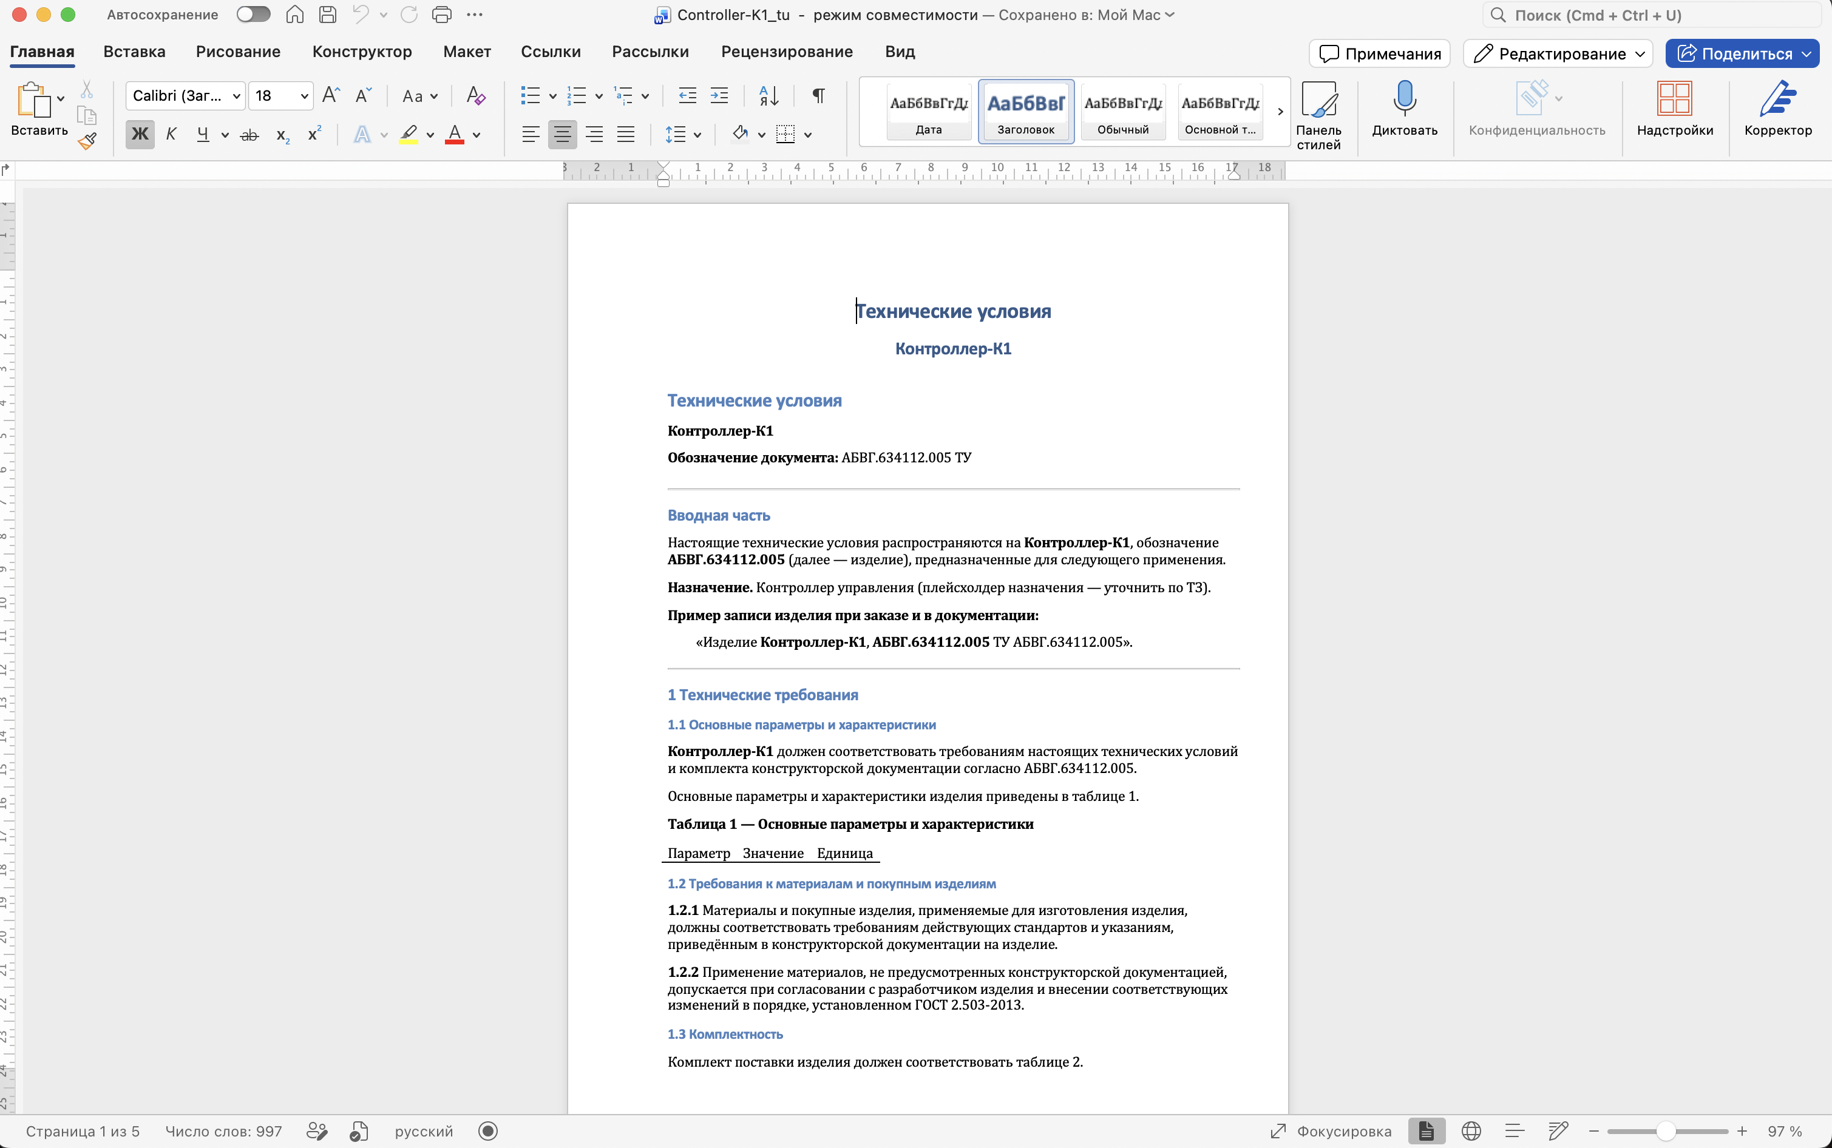Click the word count Число слов: 997

223,1131
